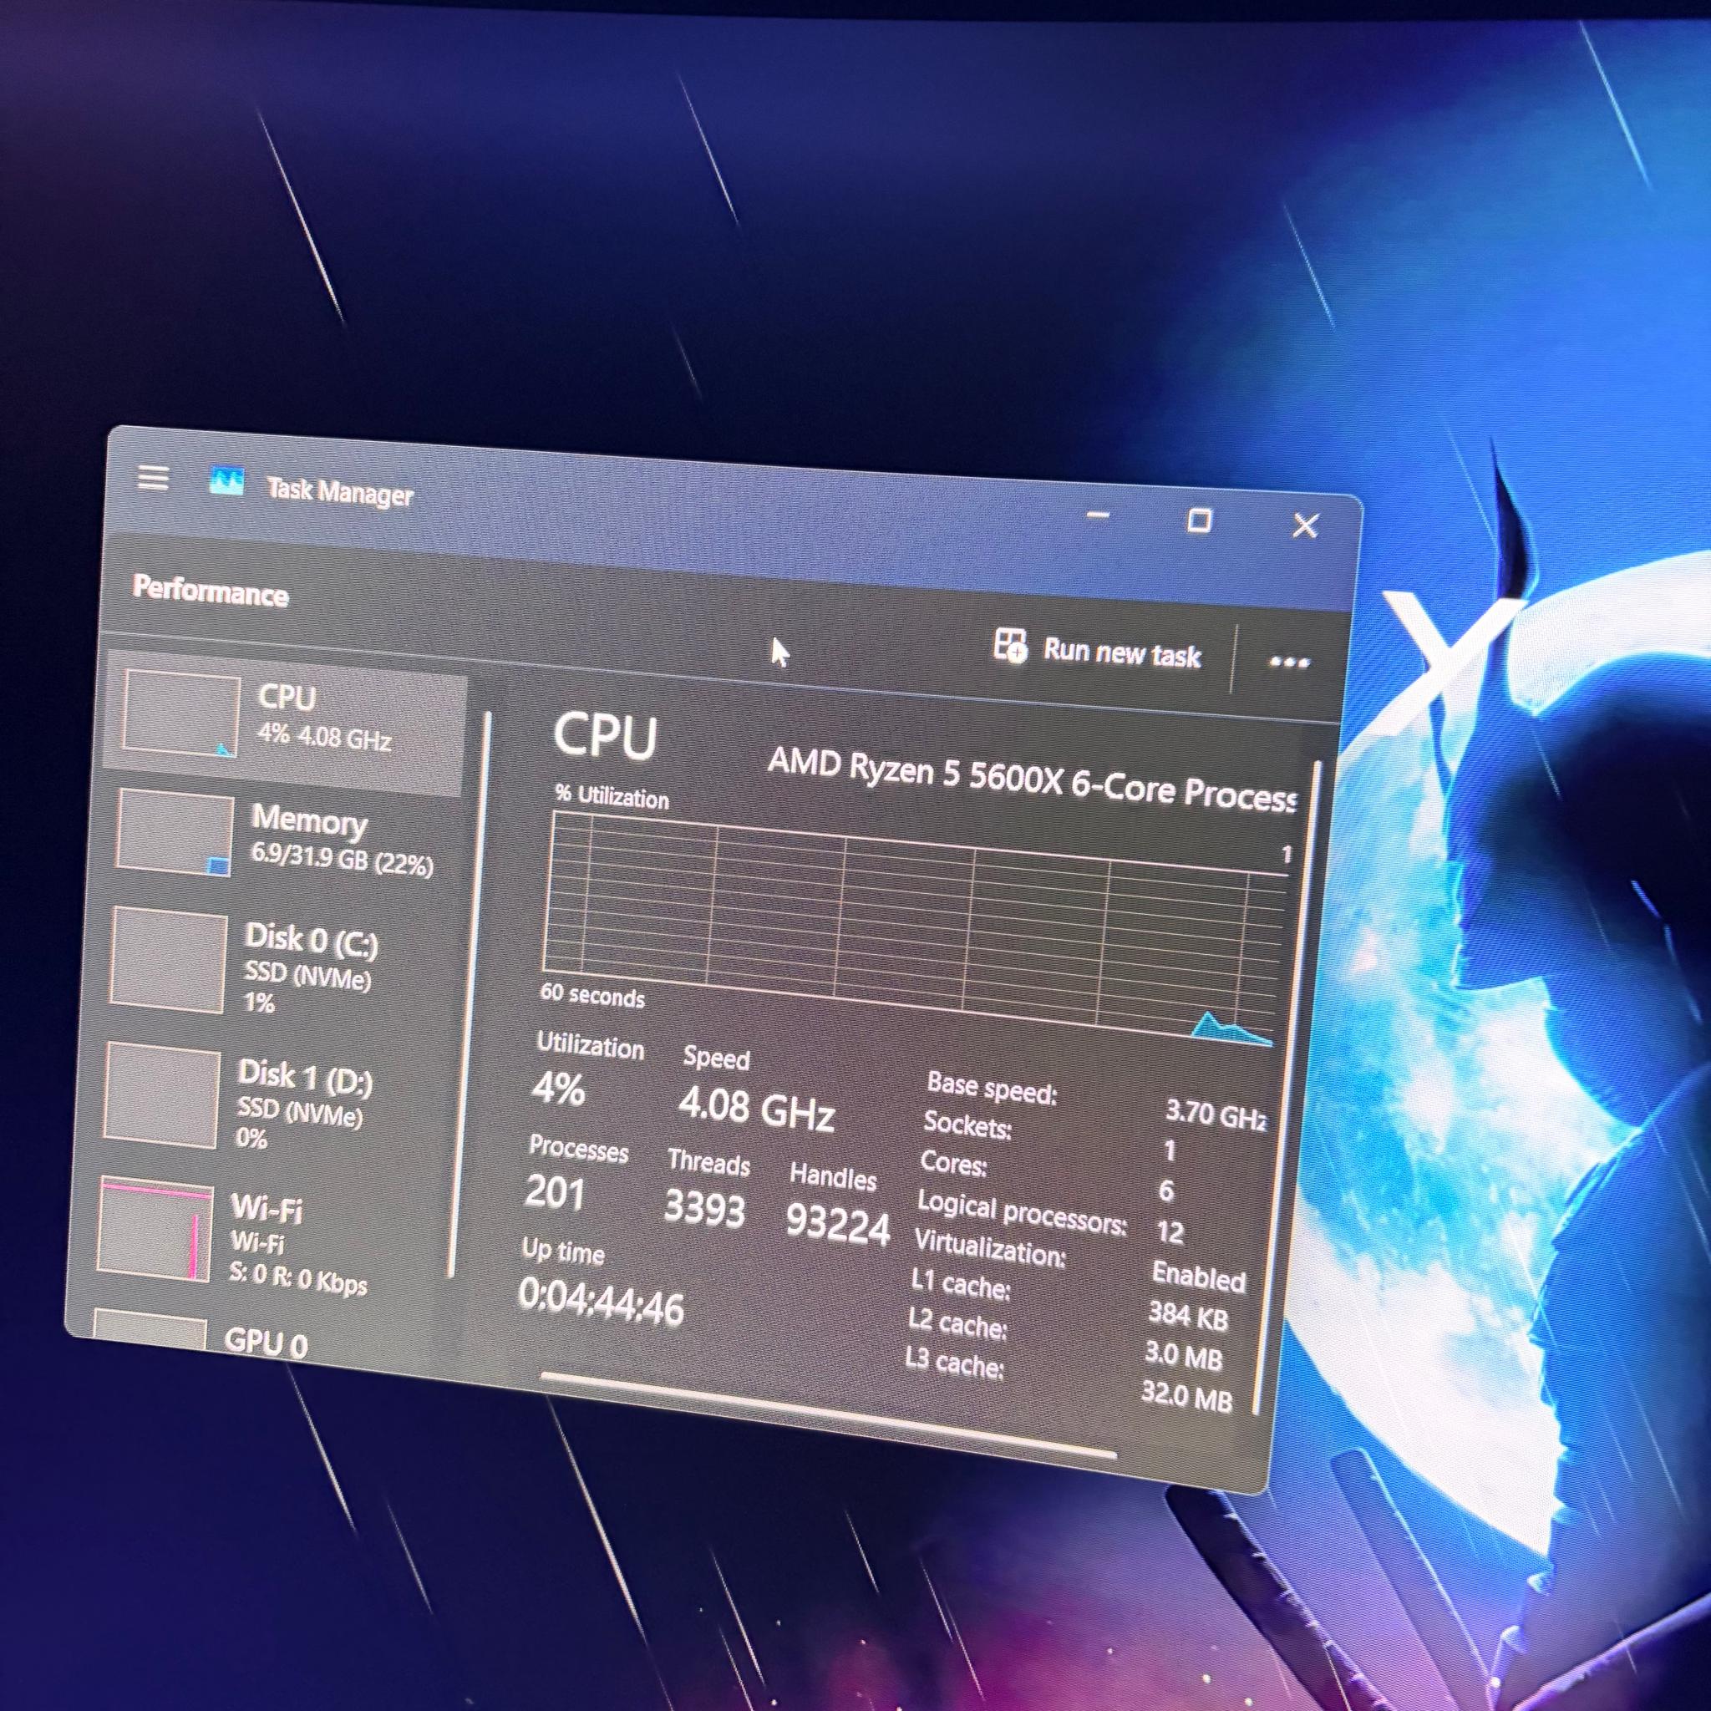Click the Performance page heading
This screenshot has width=1711, height=1711.
(211, 591)
